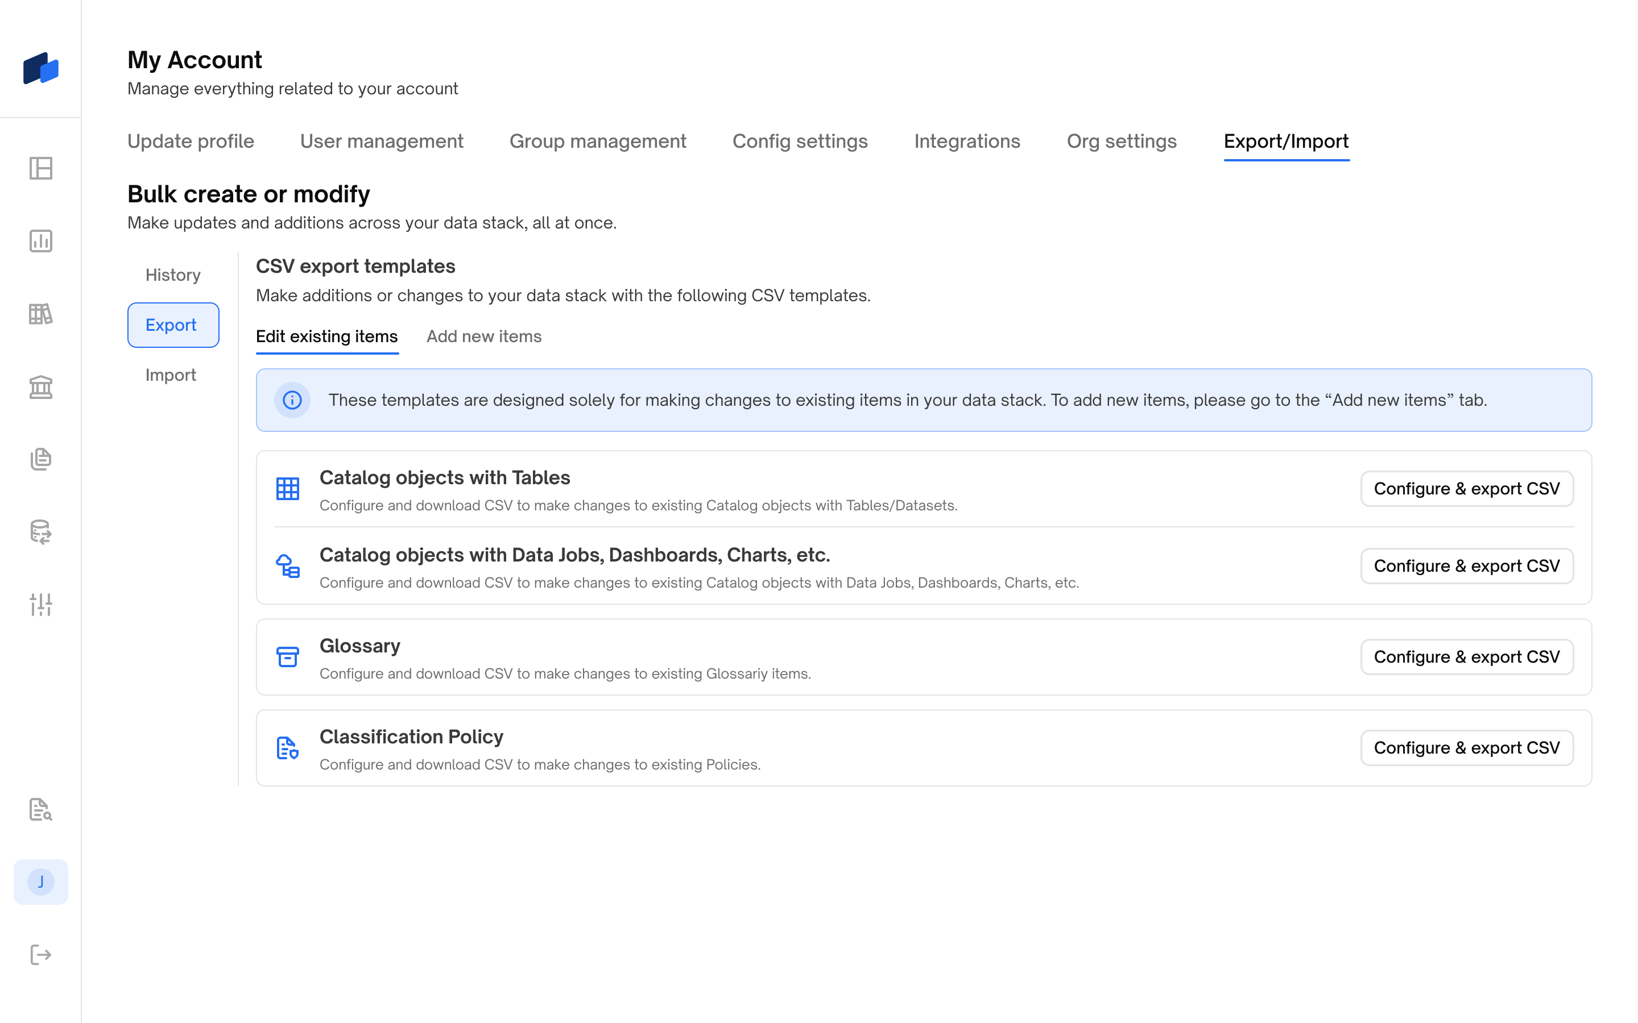1638x1023 pixels.
Task: Open the sliders settings sidebar icon
Action: pyautogui.click(x=40, y=604)
